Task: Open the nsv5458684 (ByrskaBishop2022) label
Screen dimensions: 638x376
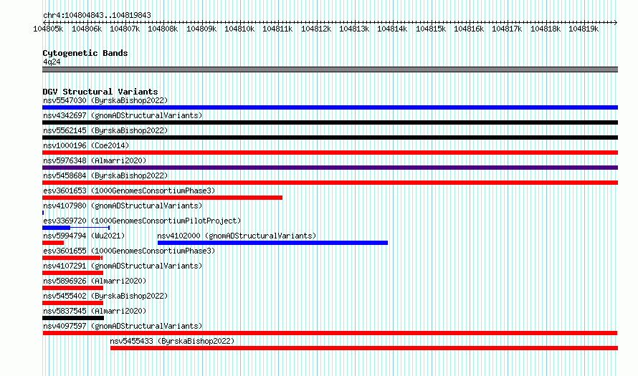Action: click(x=105, y=175)
